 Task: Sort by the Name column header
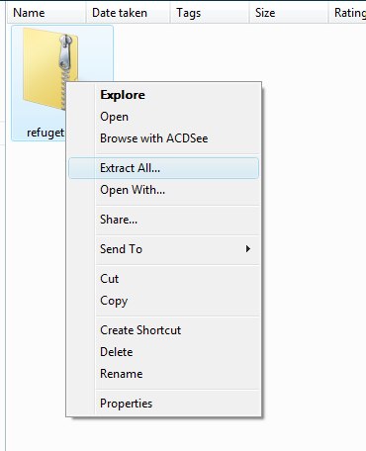[x=46, y=13]
